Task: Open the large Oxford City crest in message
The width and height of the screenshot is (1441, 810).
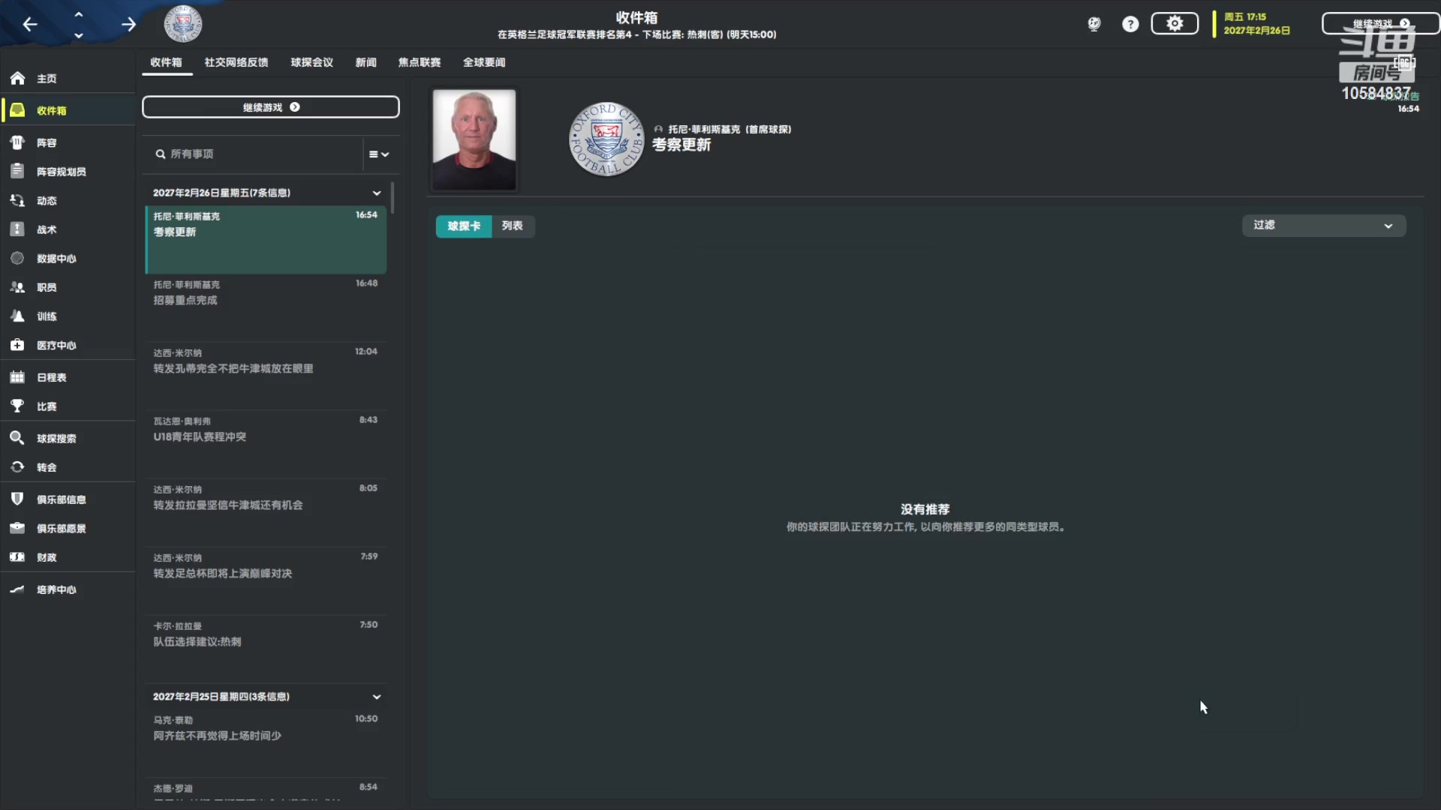Action: pos(606,139)
